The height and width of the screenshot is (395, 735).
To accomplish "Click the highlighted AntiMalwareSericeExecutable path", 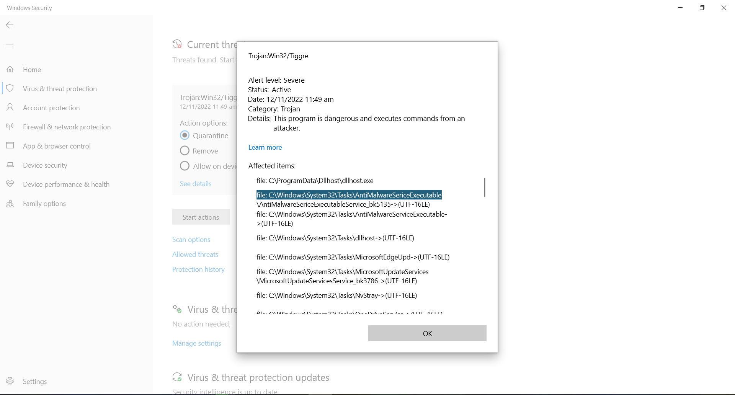I will tap(349, 195).
